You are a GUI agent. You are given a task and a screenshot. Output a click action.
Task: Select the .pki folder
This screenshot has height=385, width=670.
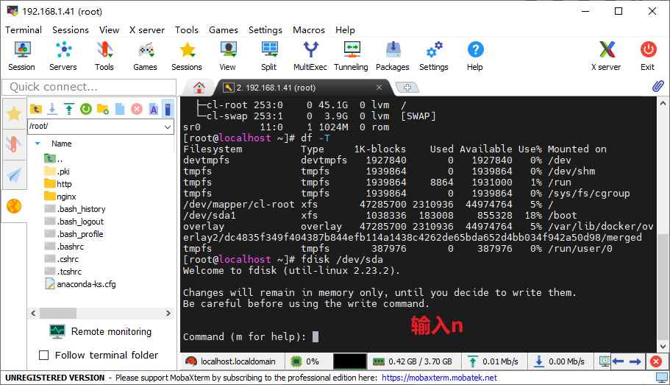[57, 172]
